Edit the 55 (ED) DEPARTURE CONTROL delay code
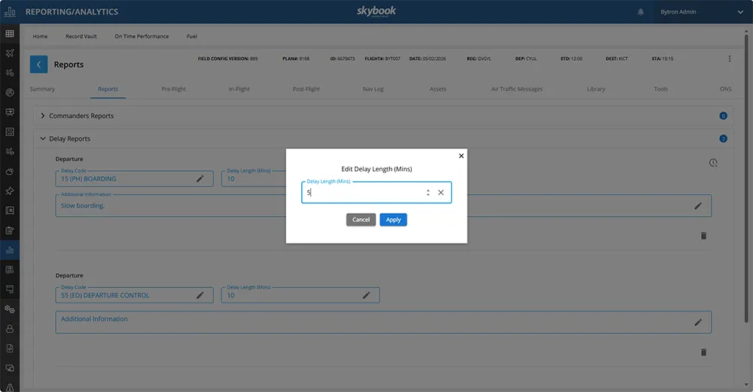753x392 pixels. coord(200,296)
